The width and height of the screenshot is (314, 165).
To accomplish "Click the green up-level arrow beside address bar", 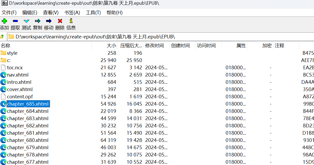I will click(x=3, y=36).
